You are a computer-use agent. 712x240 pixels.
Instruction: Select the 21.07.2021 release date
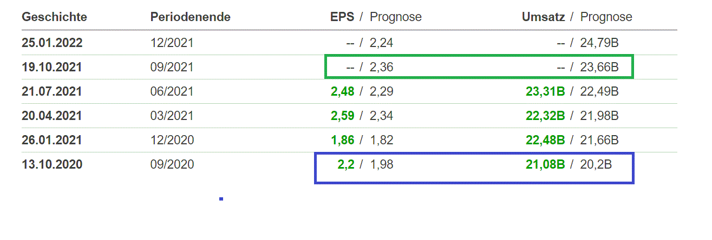click(52, 92)
